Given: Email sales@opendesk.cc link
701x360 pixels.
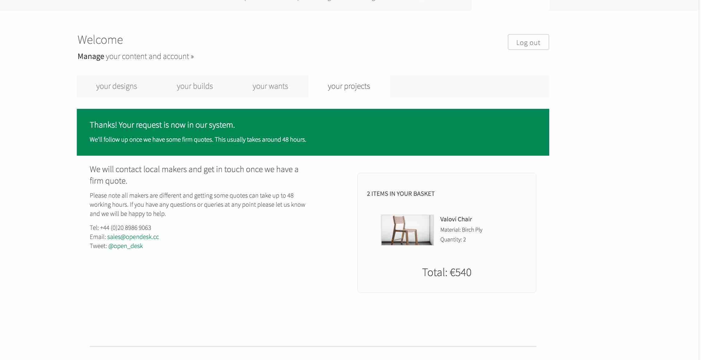Looking at the screenshot, I should click(x=133, y=237).
